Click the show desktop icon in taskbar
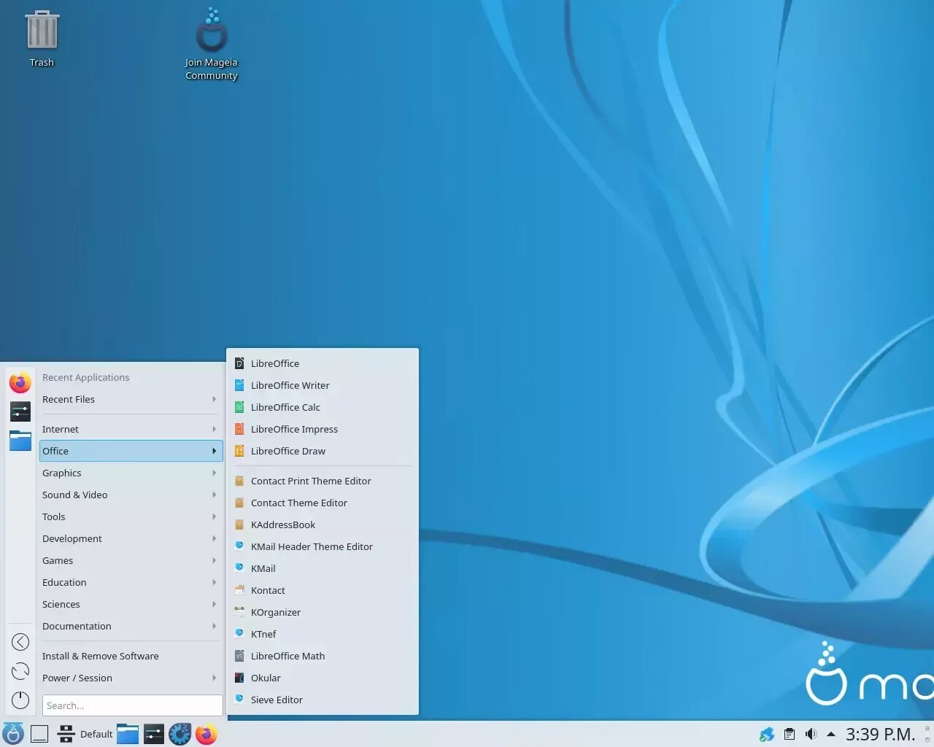 39,734
